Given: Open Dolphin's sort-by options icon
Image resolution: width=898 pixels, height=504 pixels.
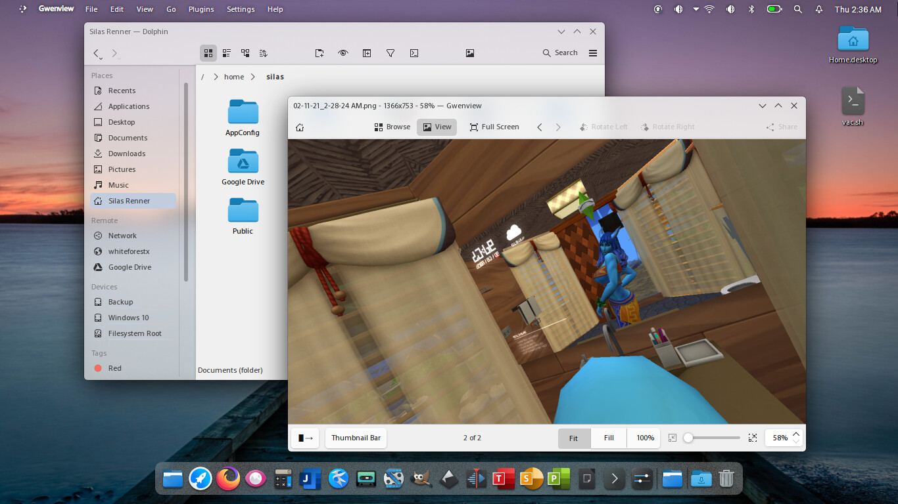Looking at the screenshot, I should (264, 53).
